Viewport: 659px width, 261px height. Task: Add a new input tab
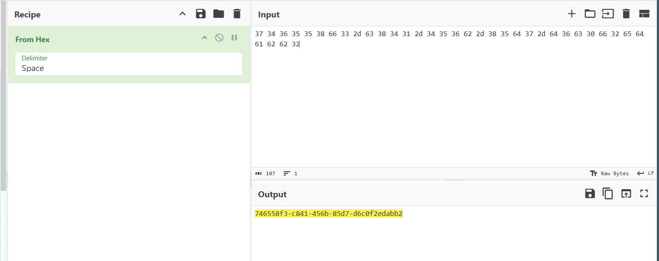coord(572,14)
